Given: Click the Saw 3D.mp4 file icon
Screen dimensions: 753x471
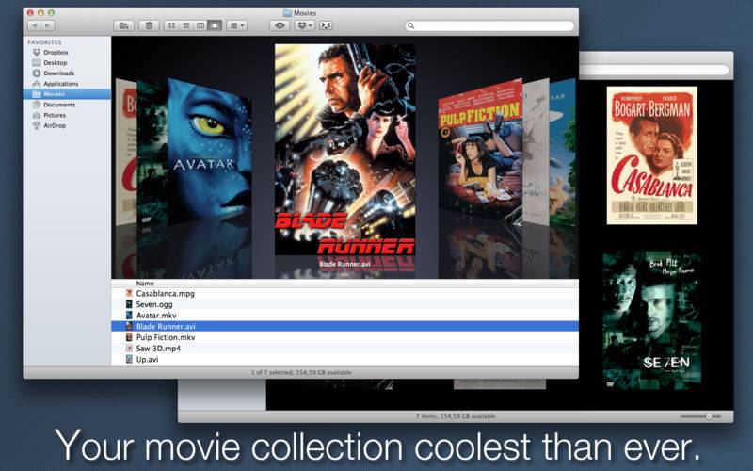Looking at the screenshot, I should click(x=129, y=349).
